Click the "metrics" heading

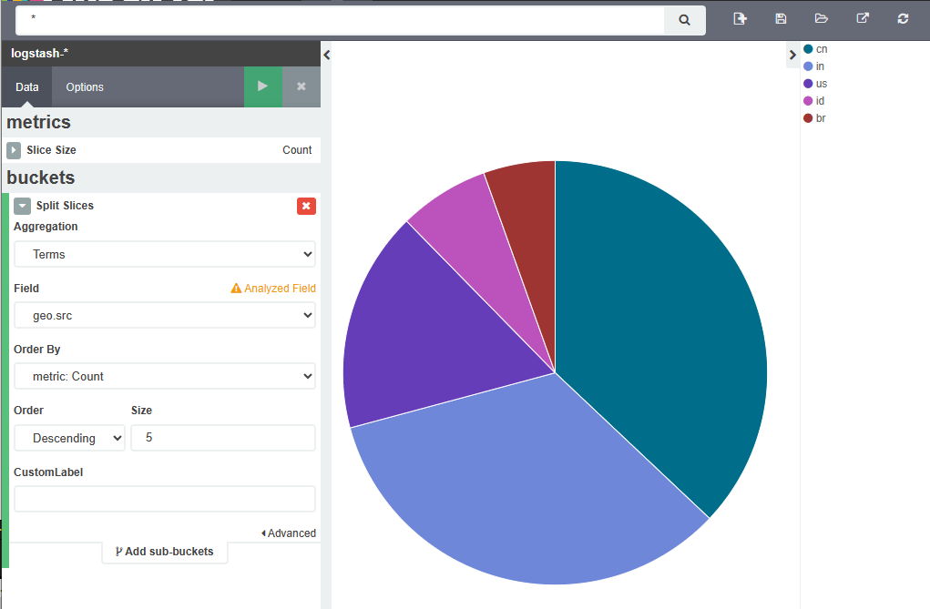(38, 122)
